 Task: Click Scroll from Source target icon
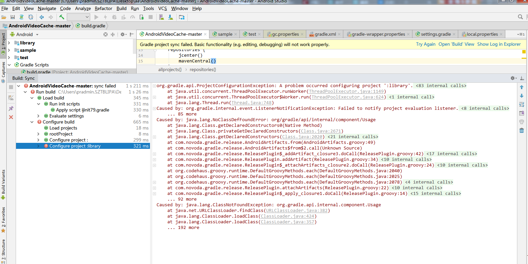tap(106, 34)
